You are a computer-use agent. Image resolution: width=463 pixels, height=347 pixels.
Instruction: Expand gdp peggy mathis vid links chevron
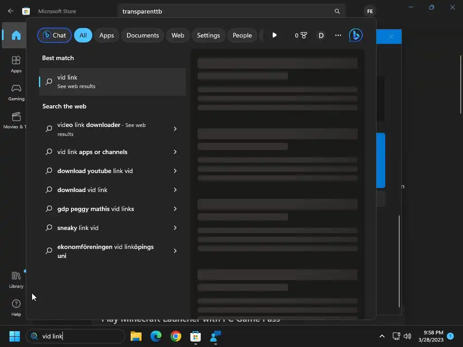point(175,209)
